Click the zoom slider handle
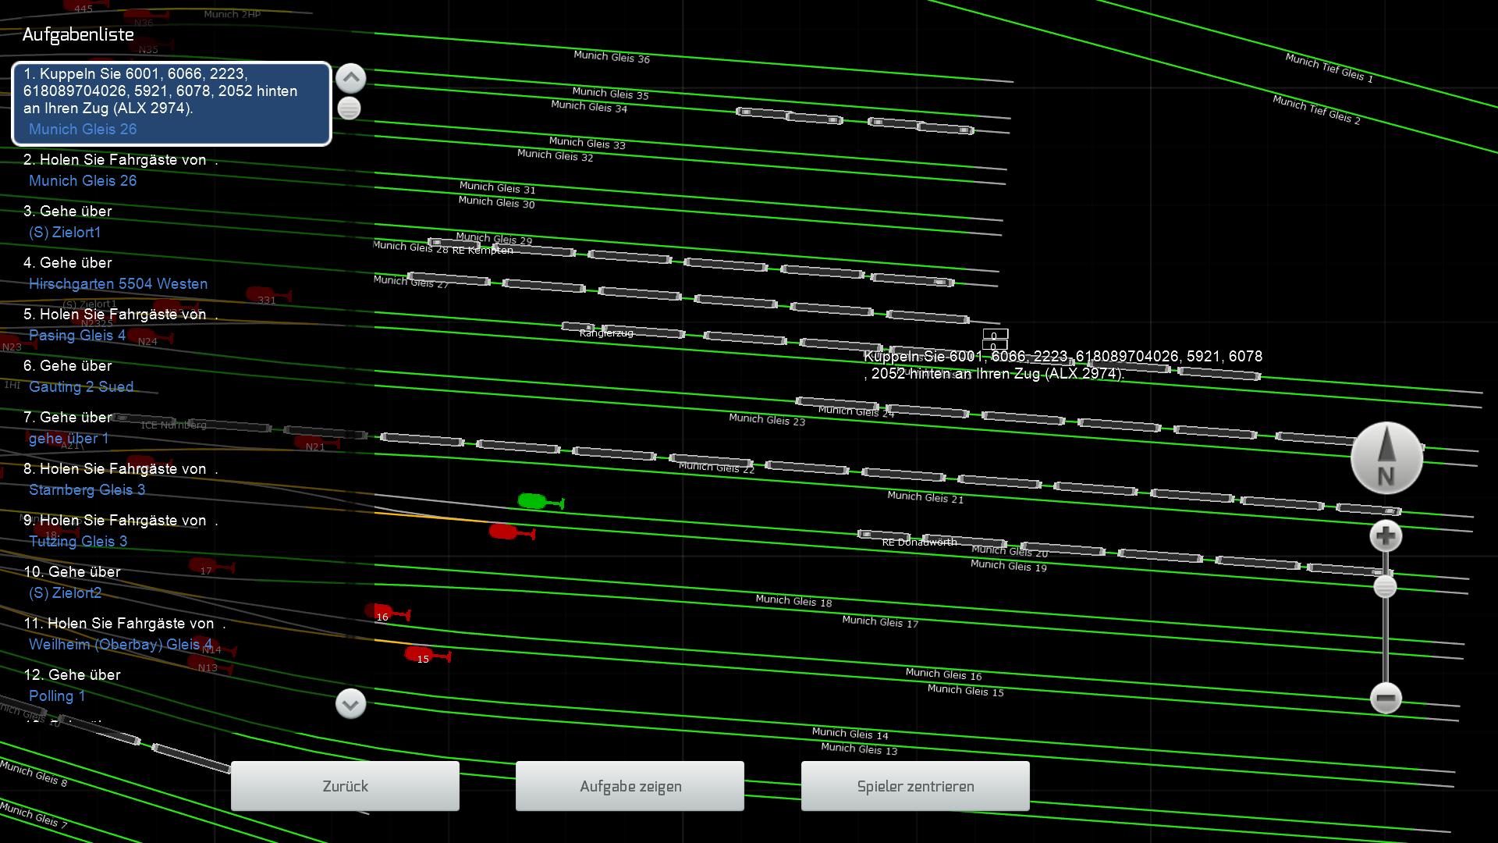Image resolution: width=1498 pixels, height=843 pixels. click(x=1385, y=587)
